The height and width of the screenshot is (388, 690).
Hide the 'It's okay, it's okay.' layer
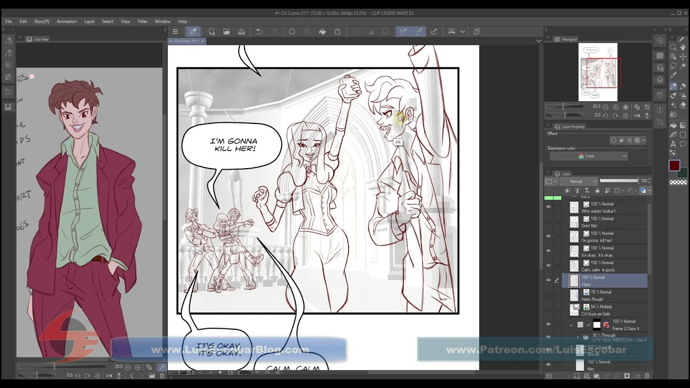[x=549, y=251]
